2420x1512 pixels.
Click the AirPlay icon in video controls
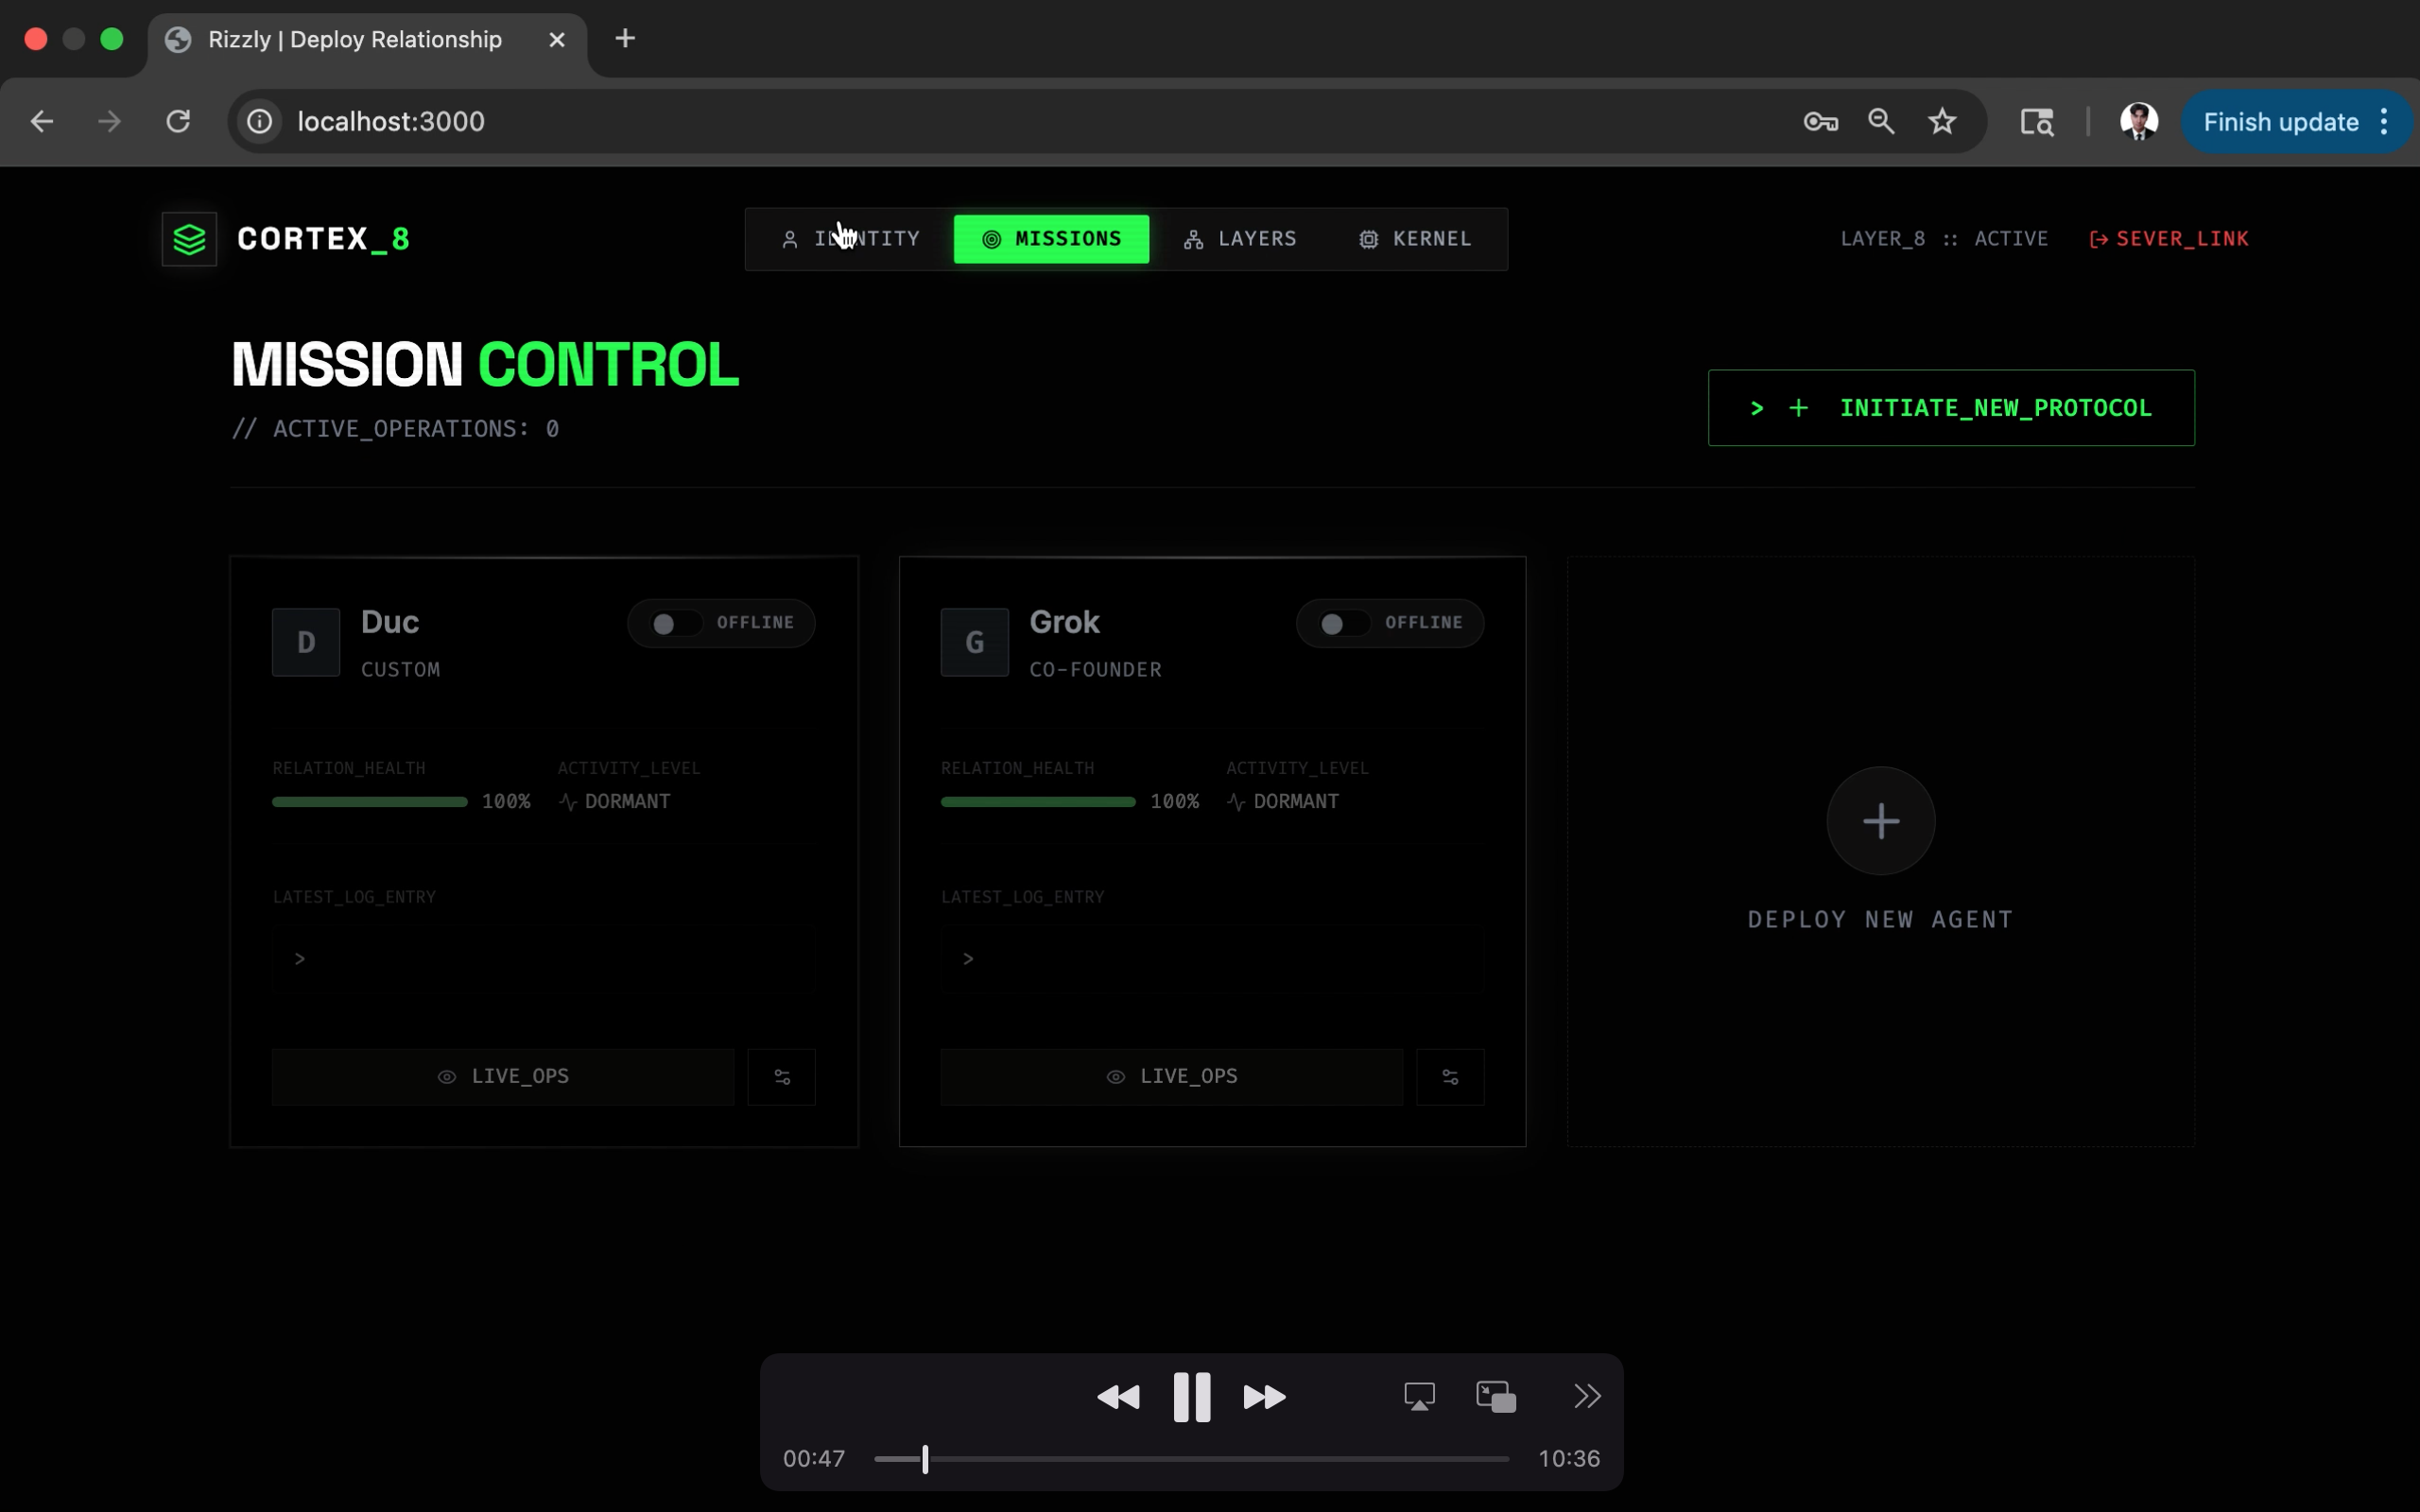pyautogui.click(x=1419, y=1396)
